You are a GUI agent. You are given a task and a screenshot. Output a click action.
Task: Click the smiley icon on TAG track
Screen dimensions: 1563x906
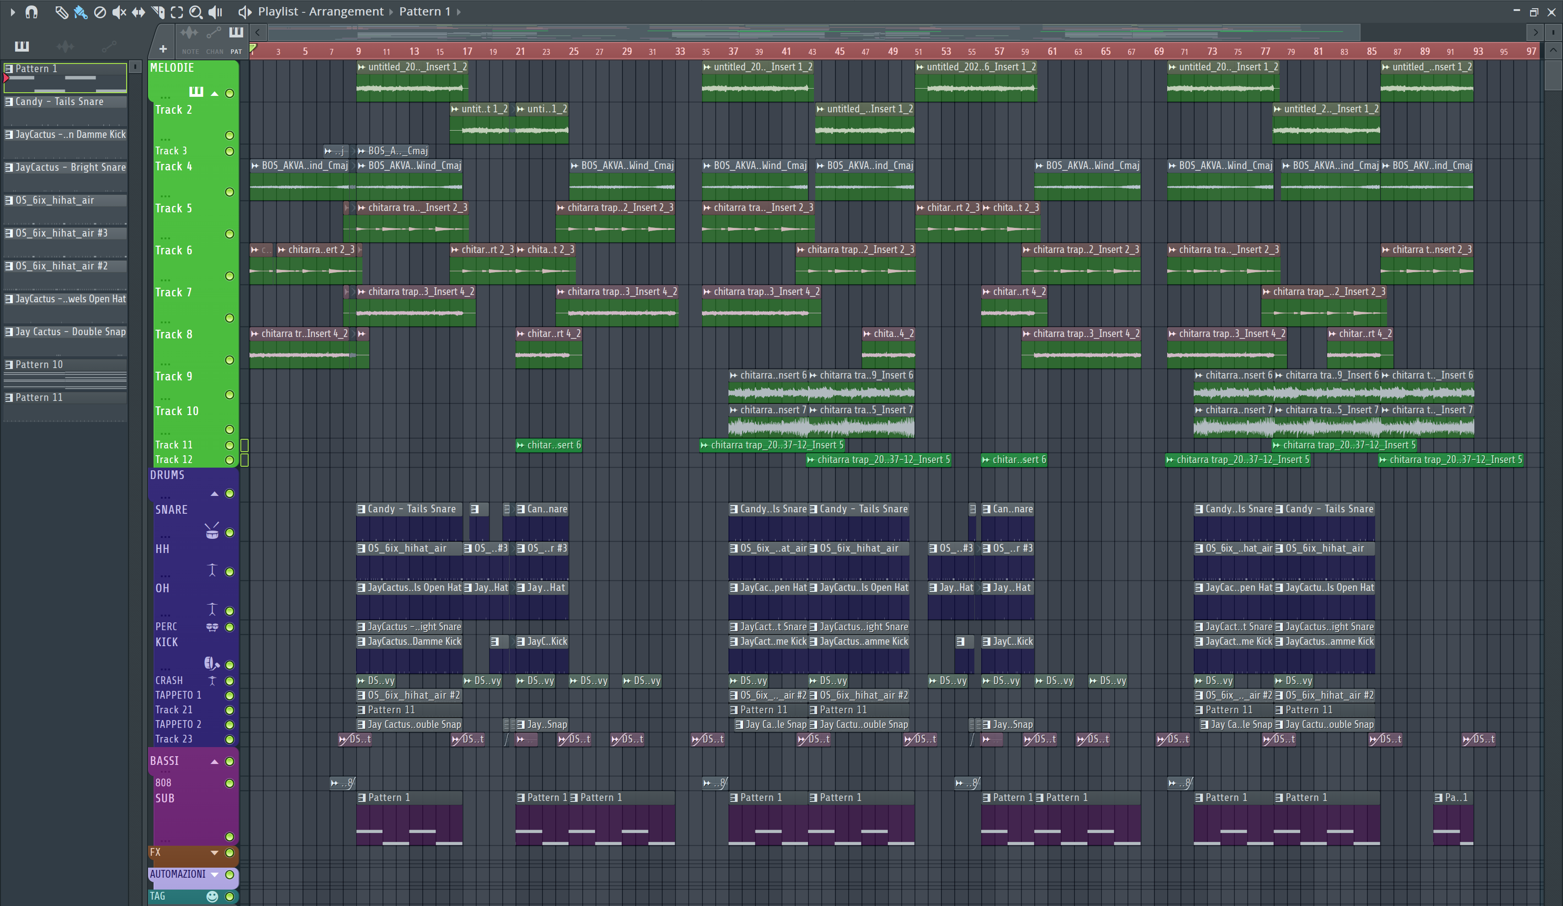point(212,896)
